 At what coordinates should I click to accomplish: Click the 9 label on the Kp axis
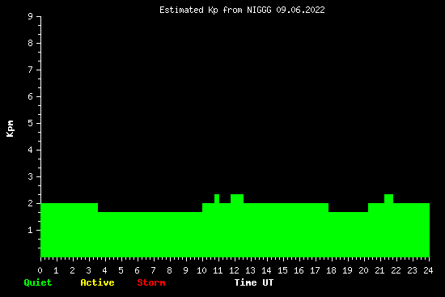point(31,16)
